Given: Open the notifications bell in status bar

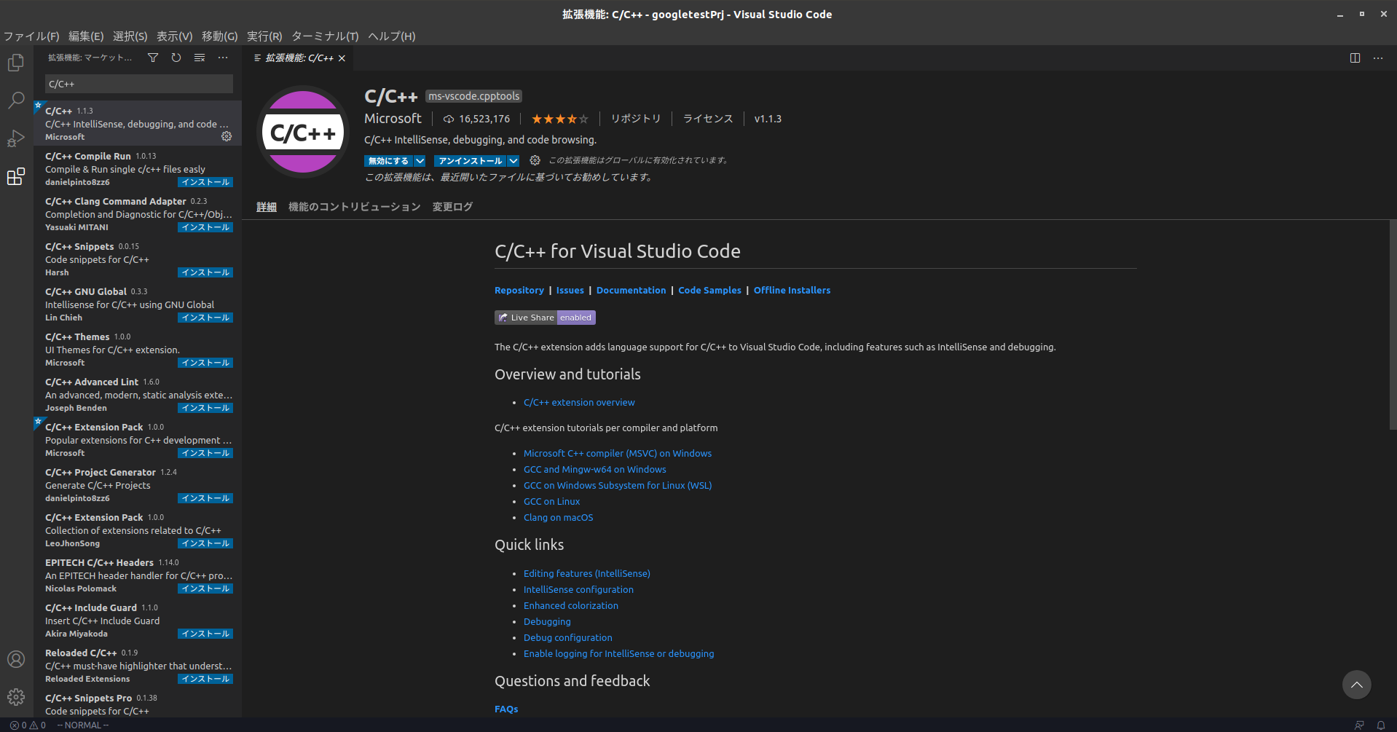Looking at the screenshot, I should (1380, 725).
